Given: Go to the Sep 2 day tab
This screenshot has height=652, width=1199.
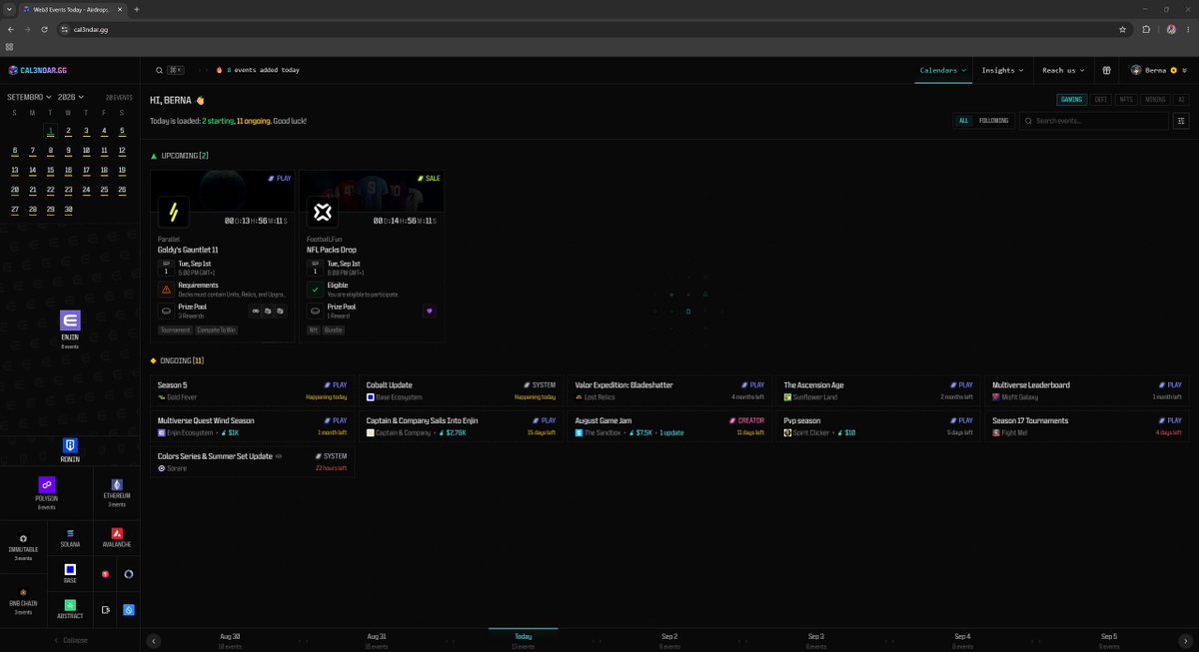Looking at the screenshot, I should click(669, 640).
